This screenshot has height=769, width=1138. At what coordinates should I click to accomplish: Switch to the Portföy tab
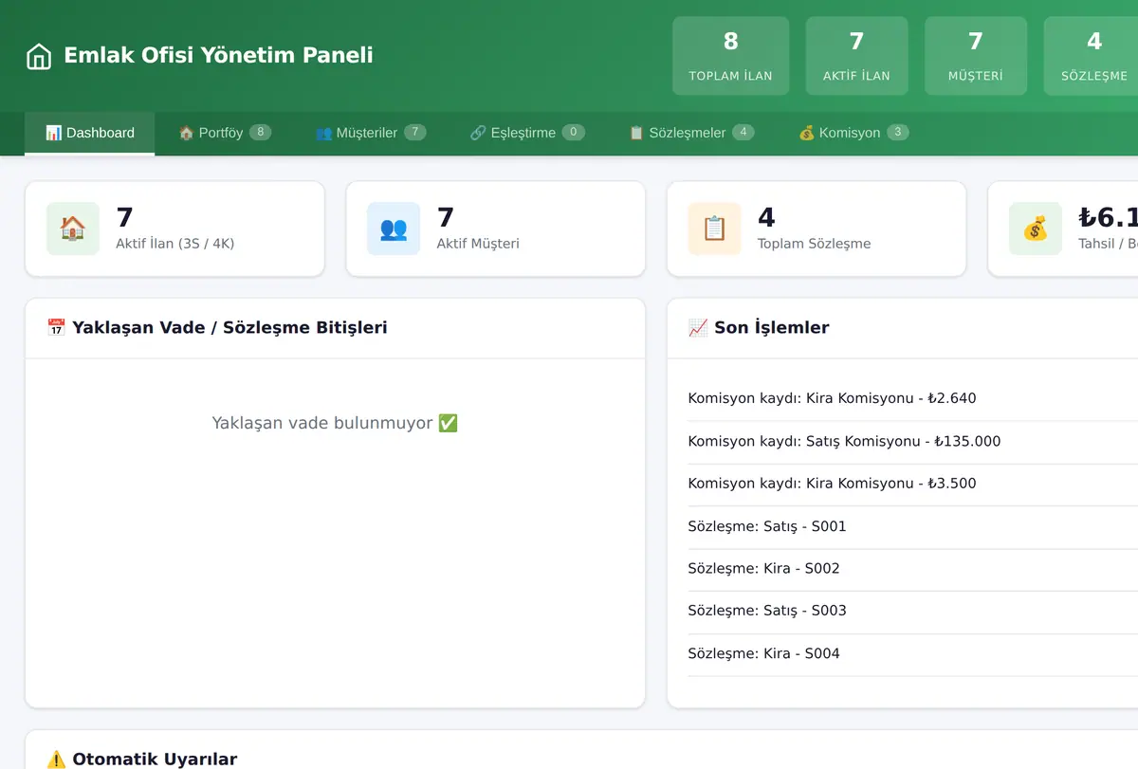click(225, 133)
